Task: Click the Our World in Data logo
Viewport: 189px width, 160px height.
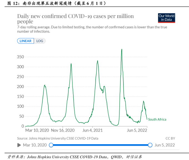Action: pyautogui.click(x=166, y=18)
